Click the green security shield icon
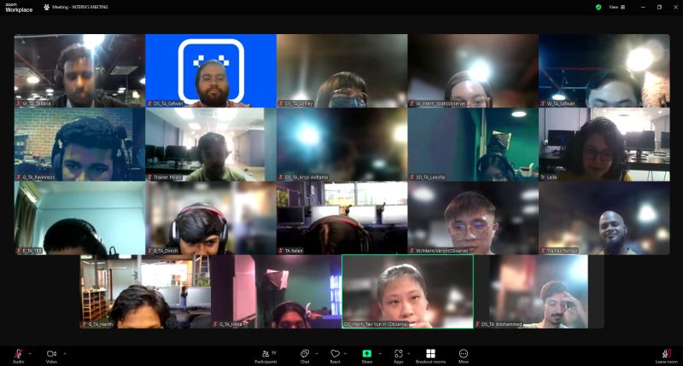Image resolution: width=683 pixels, height=366 pixels. coord(598,7)
